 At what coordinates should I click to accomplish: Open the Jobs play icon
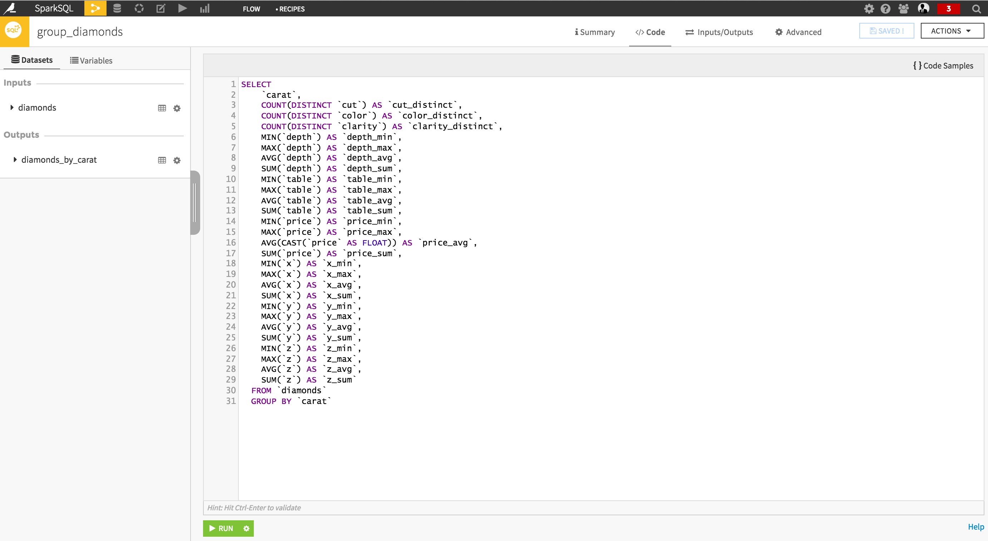(183, 9)
